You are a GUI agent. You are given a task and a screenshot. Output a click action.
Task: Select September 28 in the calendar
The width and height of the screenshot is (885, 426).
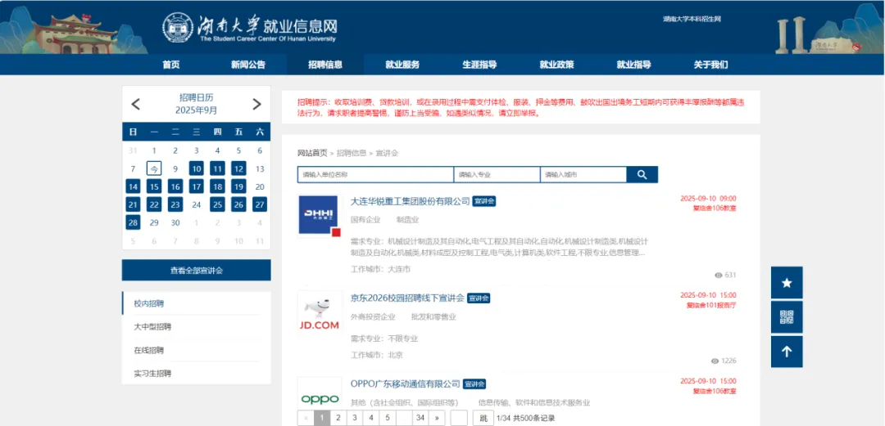(133, 222)
